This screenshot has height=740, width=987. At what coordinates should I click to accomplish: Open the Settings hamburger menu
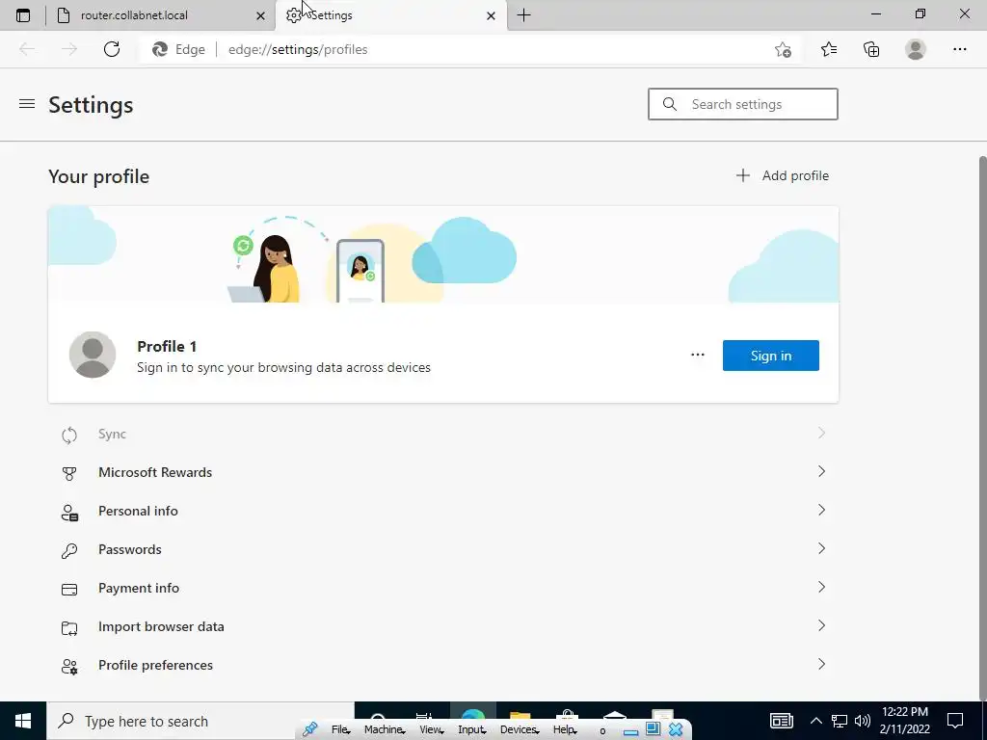[26, 104]
